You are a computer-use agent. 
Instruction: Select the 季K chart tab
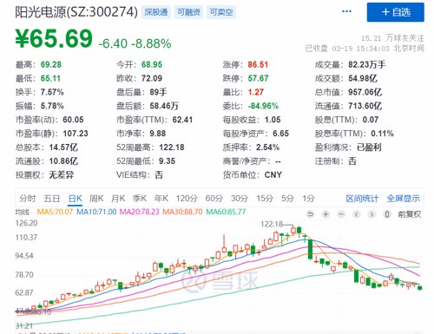click(x=140, y=199)
